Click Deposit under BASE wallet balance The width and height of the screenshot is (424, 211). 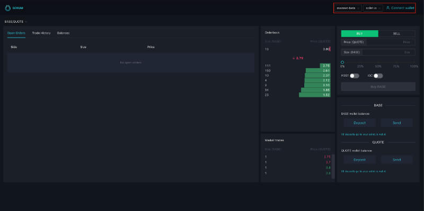[360, 123]
